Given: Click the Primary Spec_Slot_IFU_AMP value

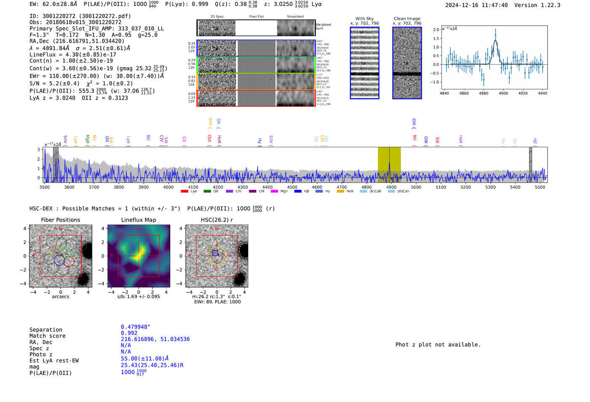Looking at the screenshot, I should (97, 29).
